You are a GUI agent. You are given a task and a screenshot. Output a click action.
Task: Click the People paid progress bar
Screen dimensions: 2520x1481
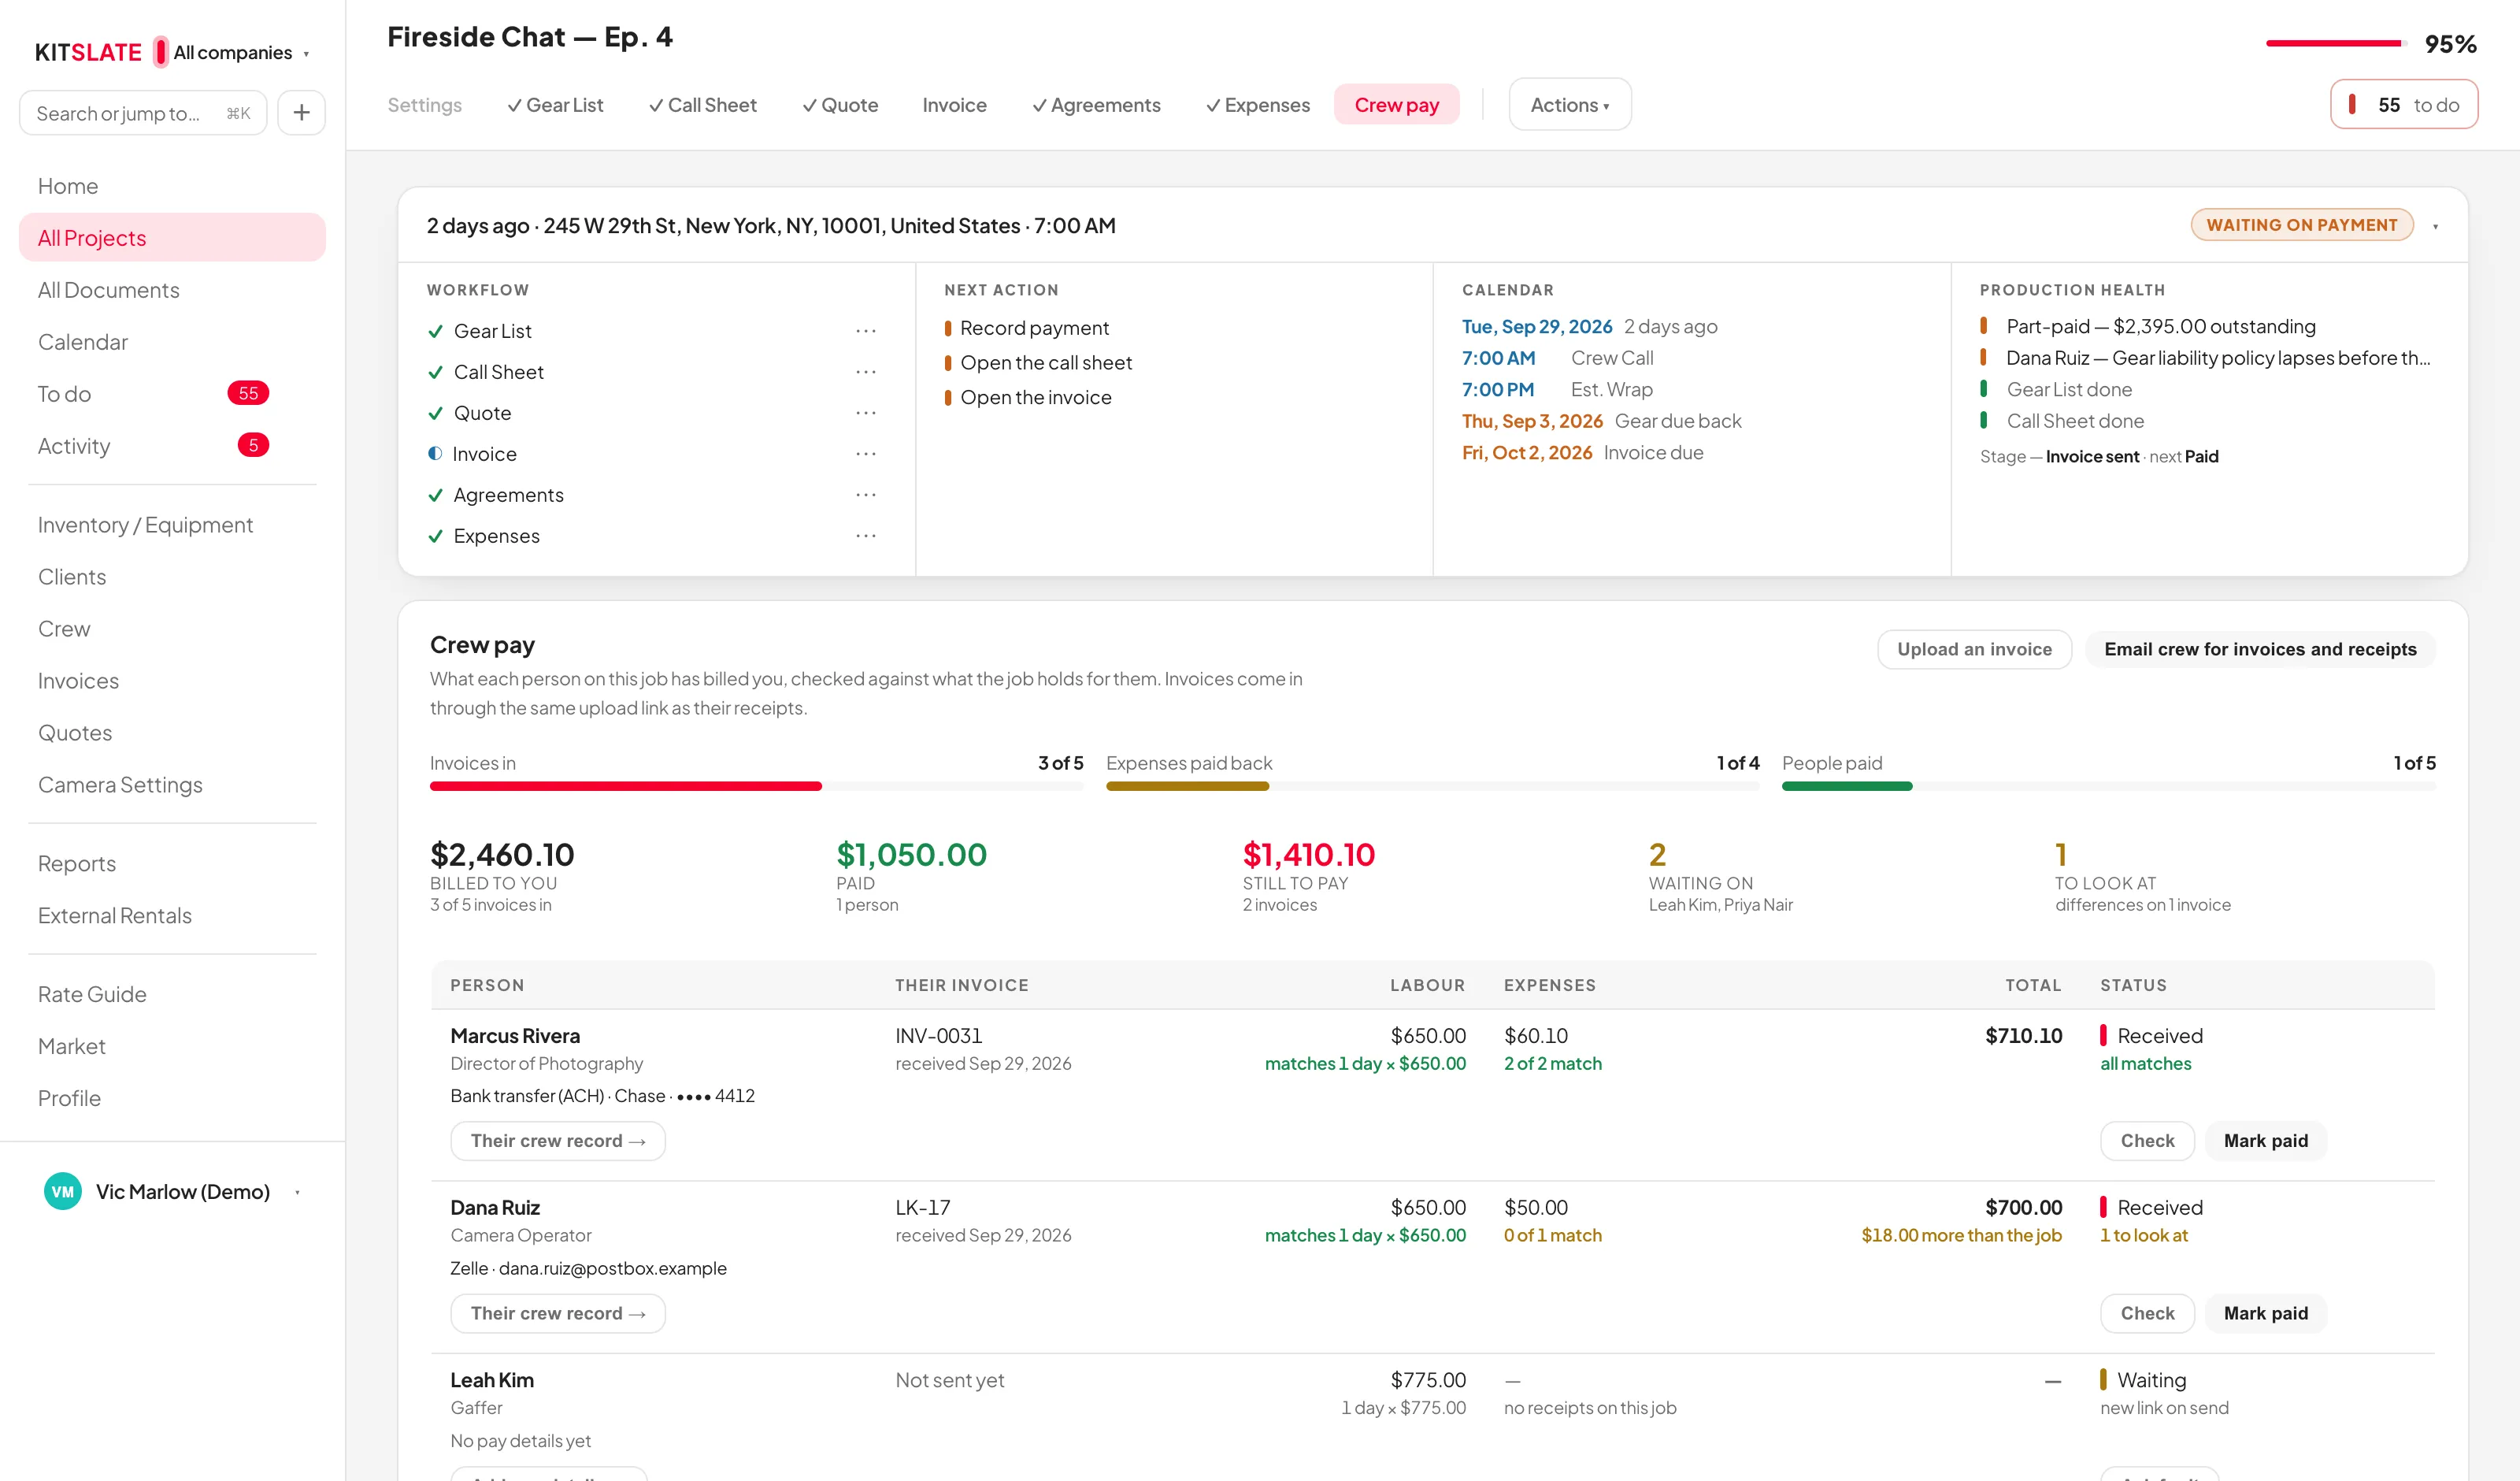[2108, 786]
